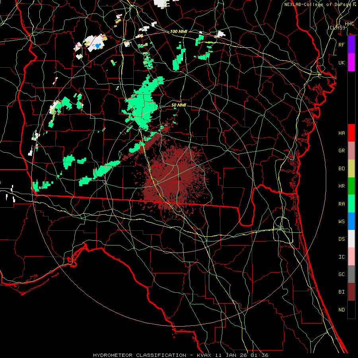Click the DS legend label
Screen dimensions: 358x358
pos(341,239)
